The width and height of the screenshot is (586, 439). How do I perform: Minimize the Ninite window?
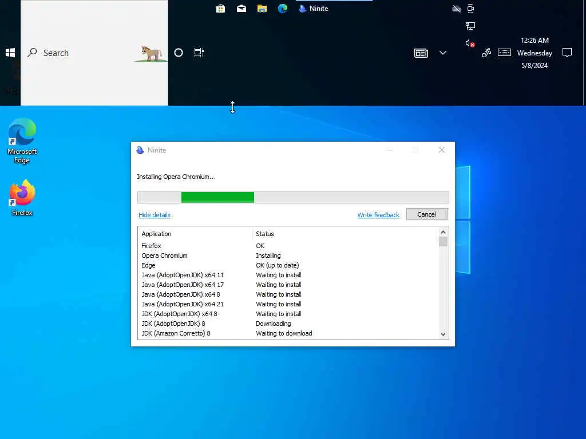pyautogui.click(x=390, y=150)
